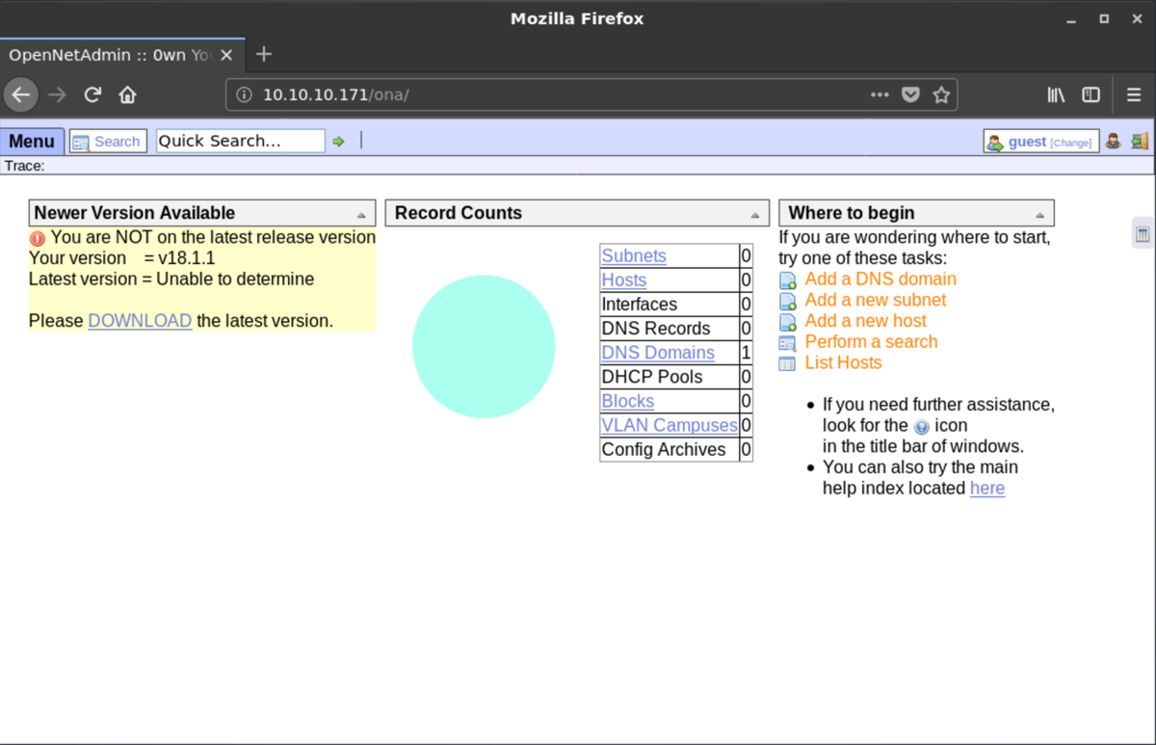Open the Firefox Library icon
This screenshot has height=745, width=1156.
pyautogui.click(x=1055, y=94)
